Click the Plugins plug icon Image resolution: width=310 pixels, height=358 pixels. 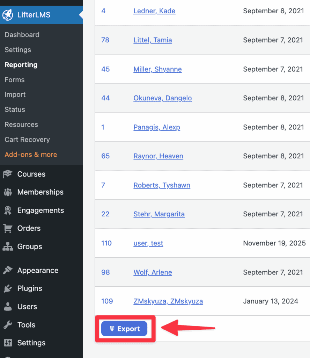pos(8,288)
